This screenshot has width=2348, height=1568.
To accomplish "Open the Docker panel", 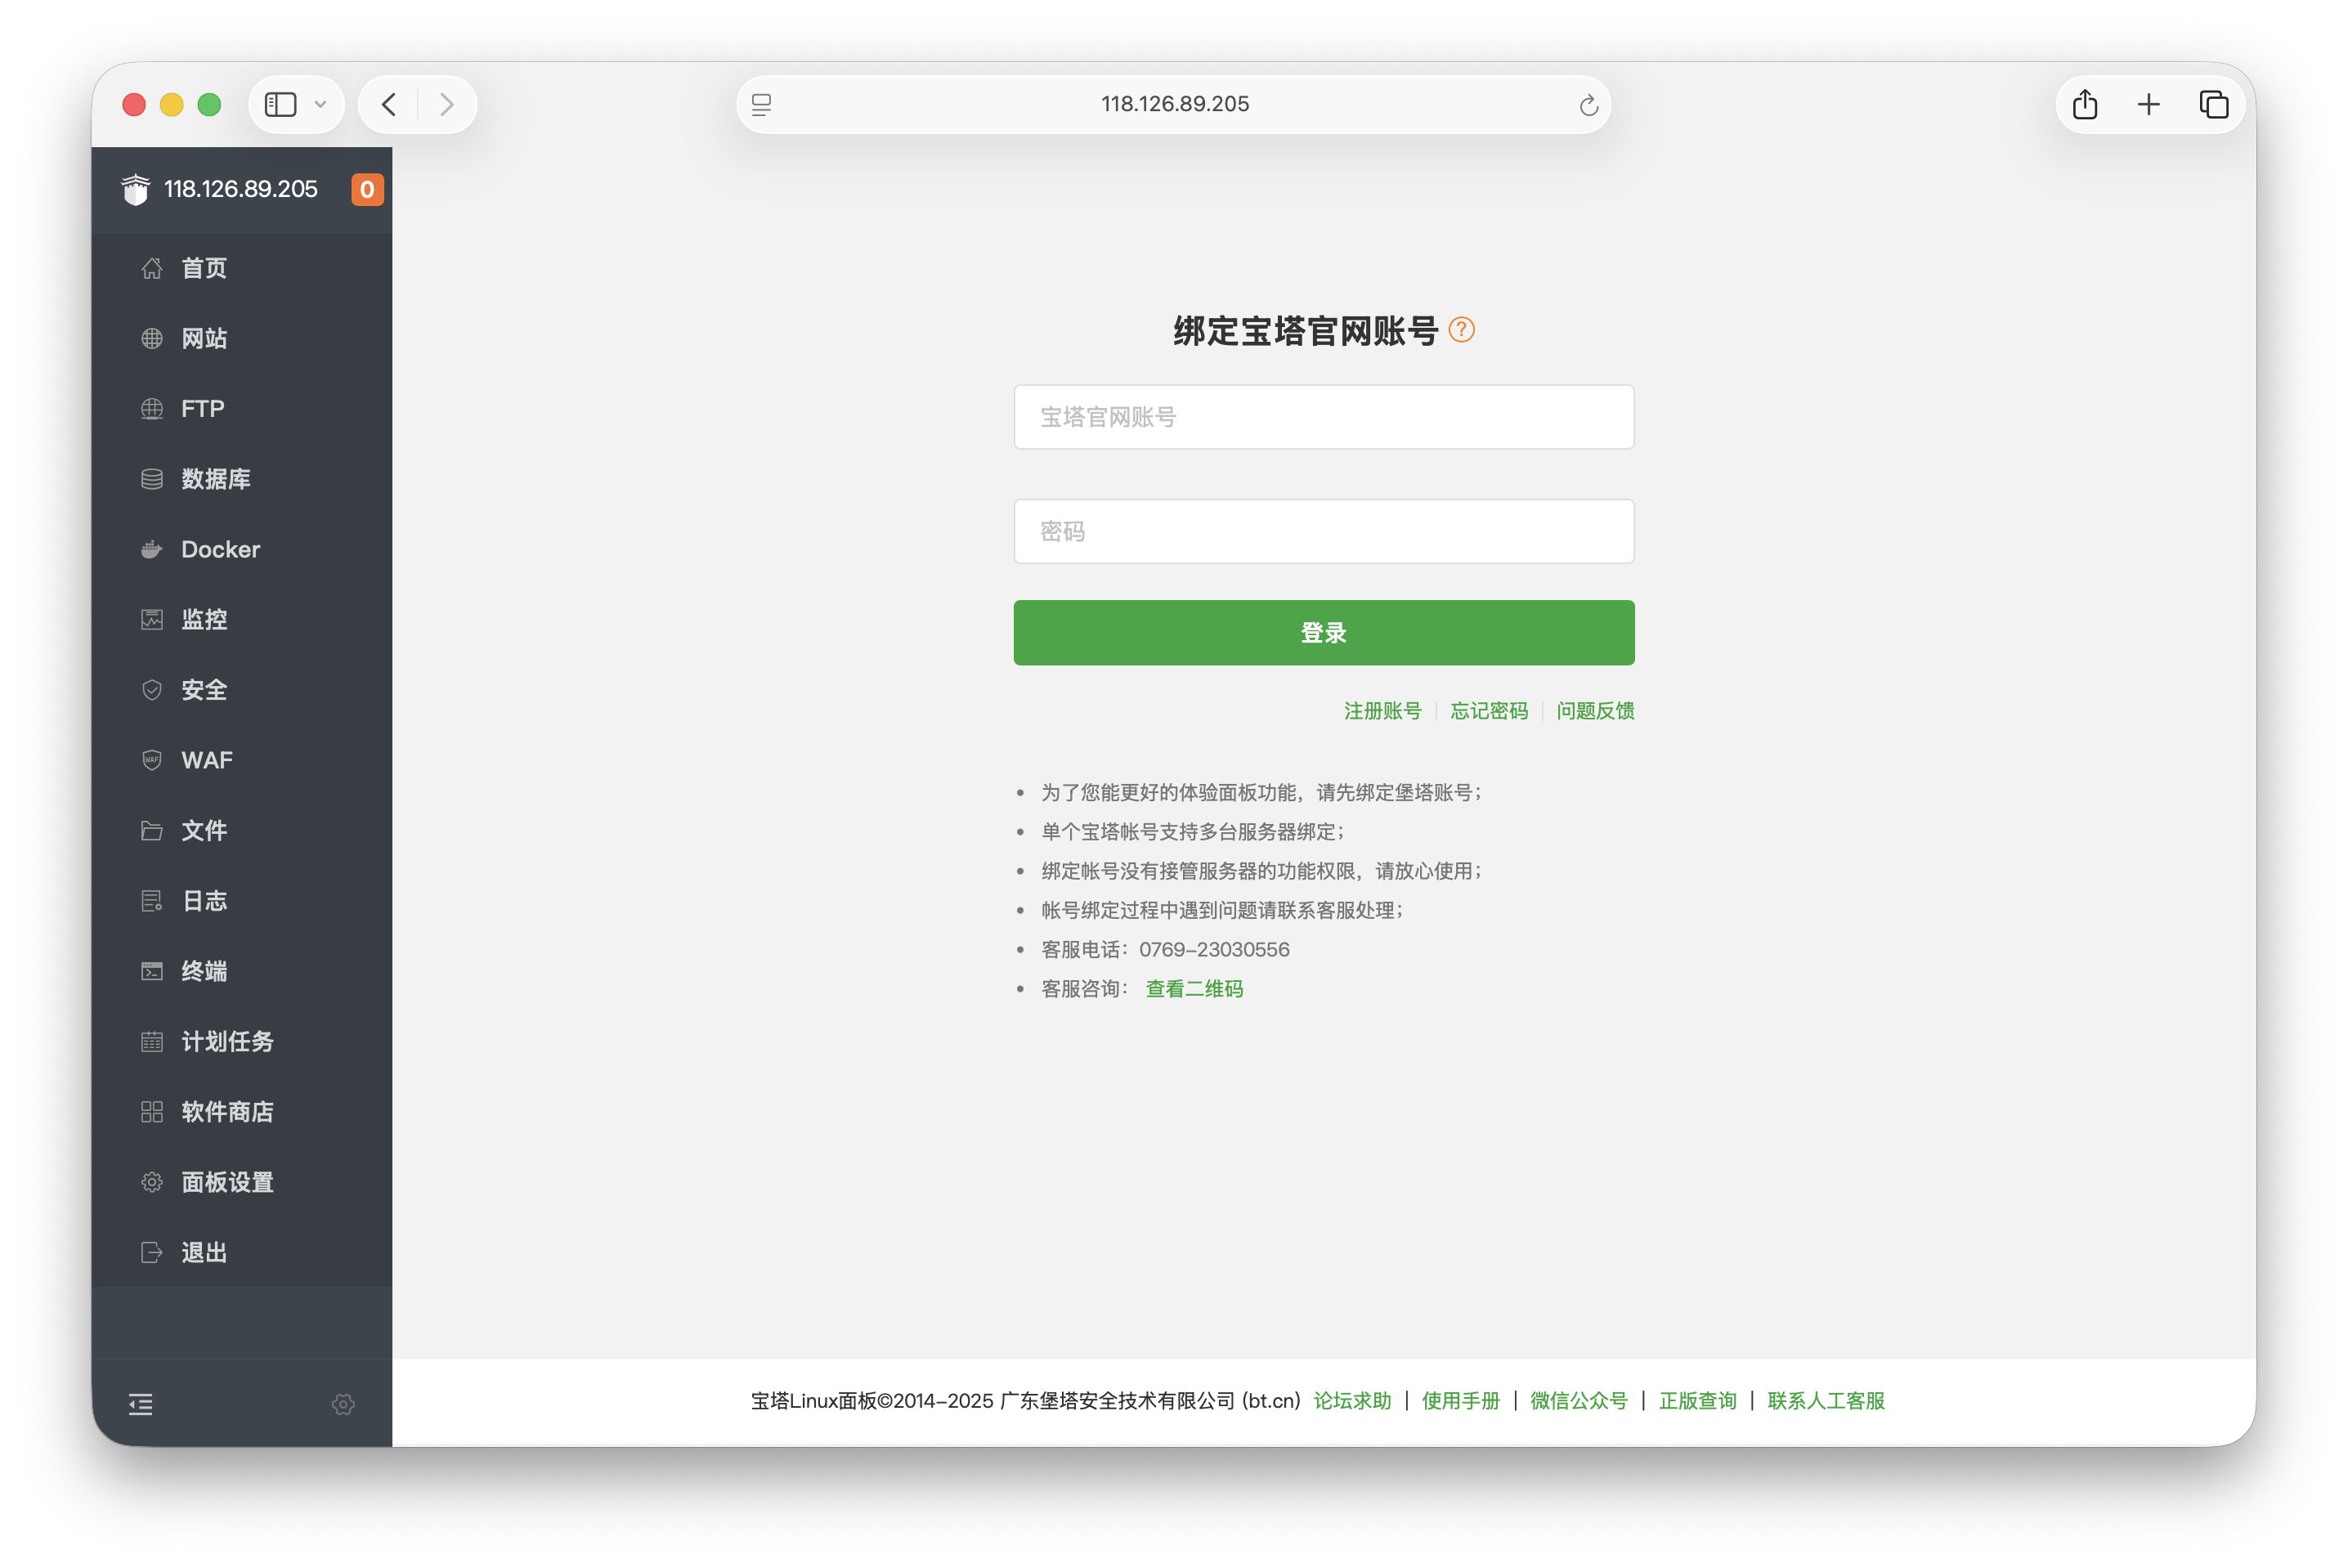I will [218, 548].
